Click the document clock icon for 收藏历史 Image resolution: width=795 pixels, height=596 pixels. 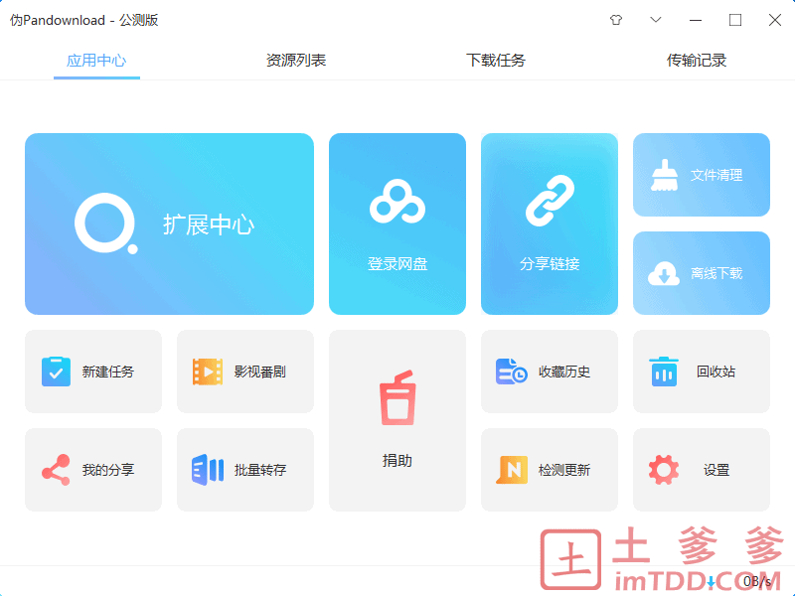pyautogui.click(x=512, y=372)
